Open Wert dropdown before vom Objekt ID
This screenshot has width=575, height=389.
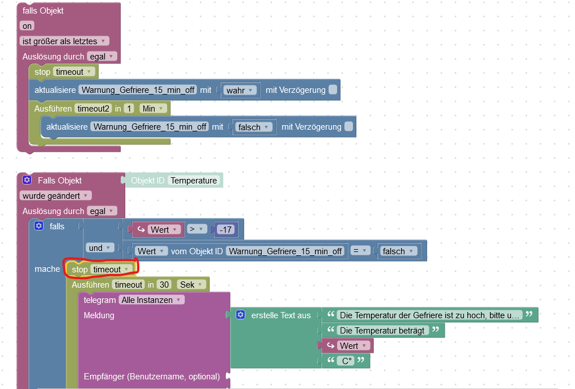pyautogui.click(x=151, y=251)
